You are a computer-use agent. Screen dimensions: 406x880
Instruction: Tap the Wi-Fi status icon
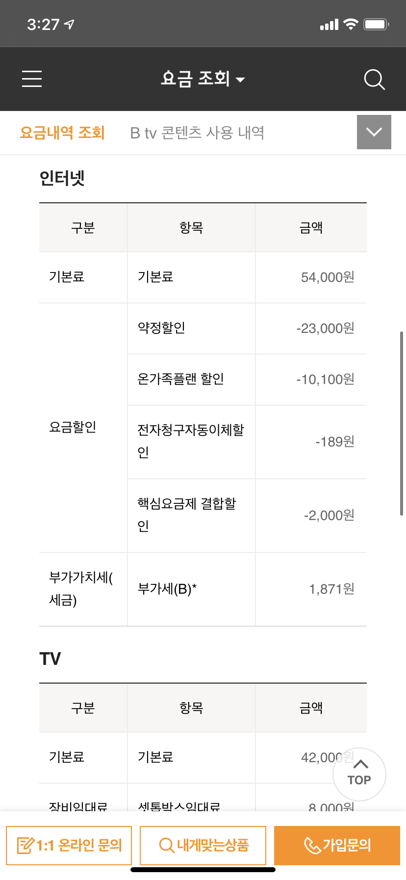[x=351, y=24]
